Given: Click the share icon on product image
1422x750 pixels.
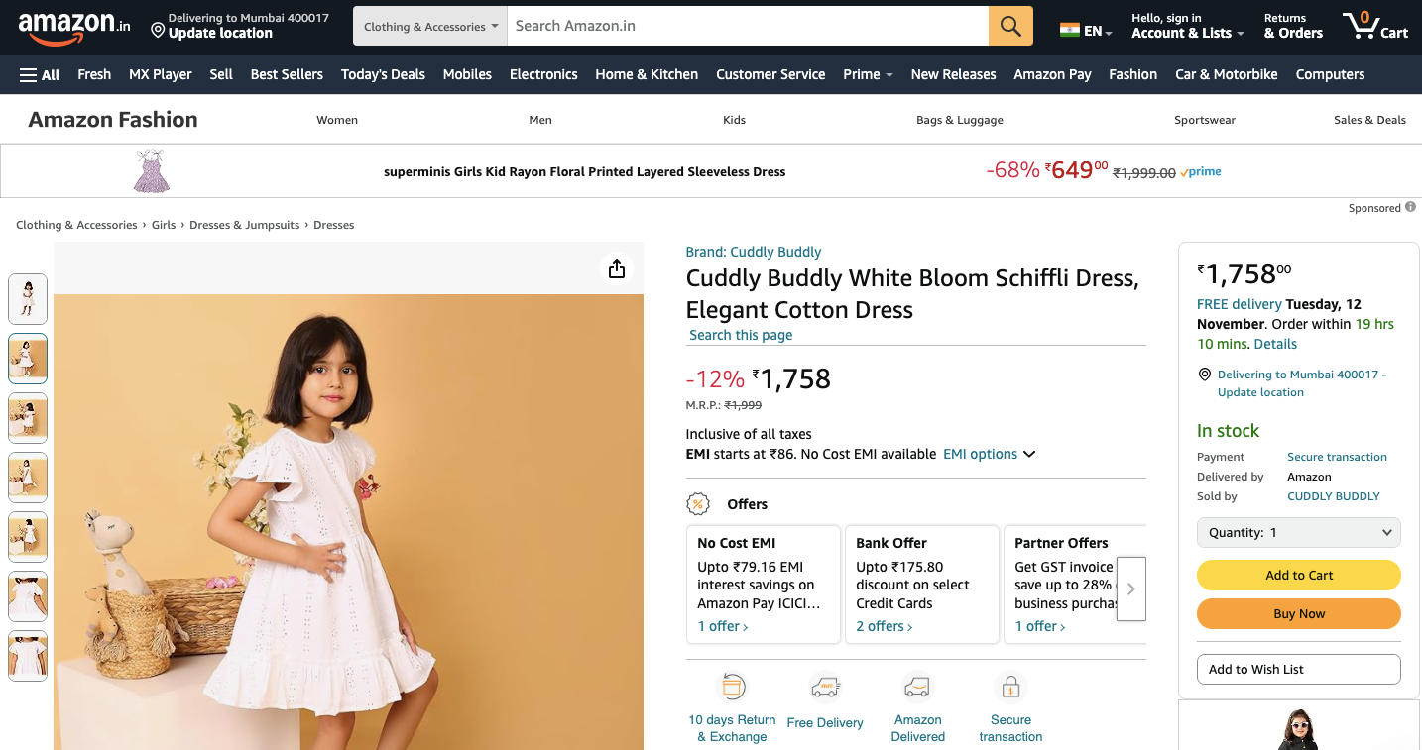Looking at the screenshot, I should pos(617,269).
